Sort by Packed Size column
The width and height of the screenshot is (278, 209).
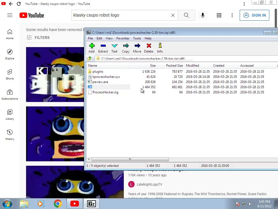click(x=170, y=66)
